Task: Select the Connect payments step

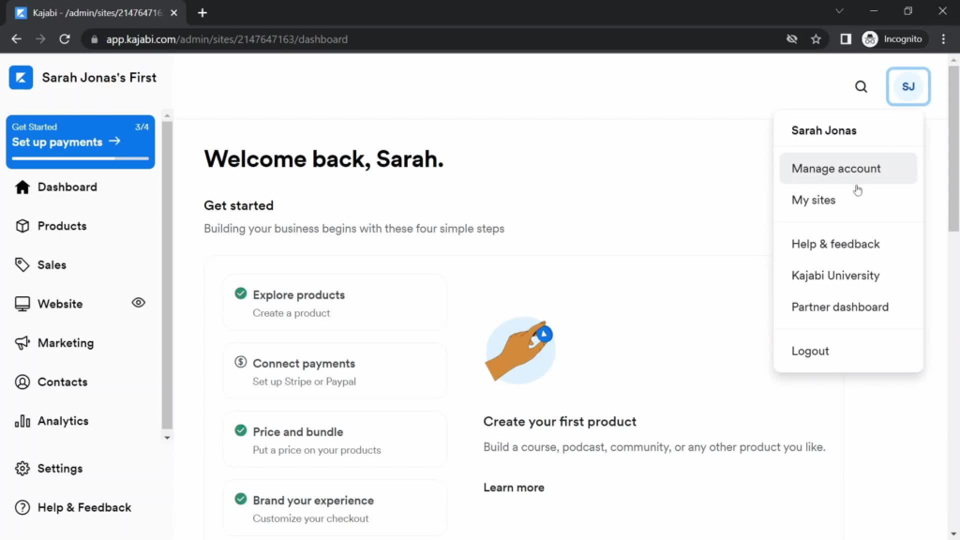Action: [x=334, y=371]
